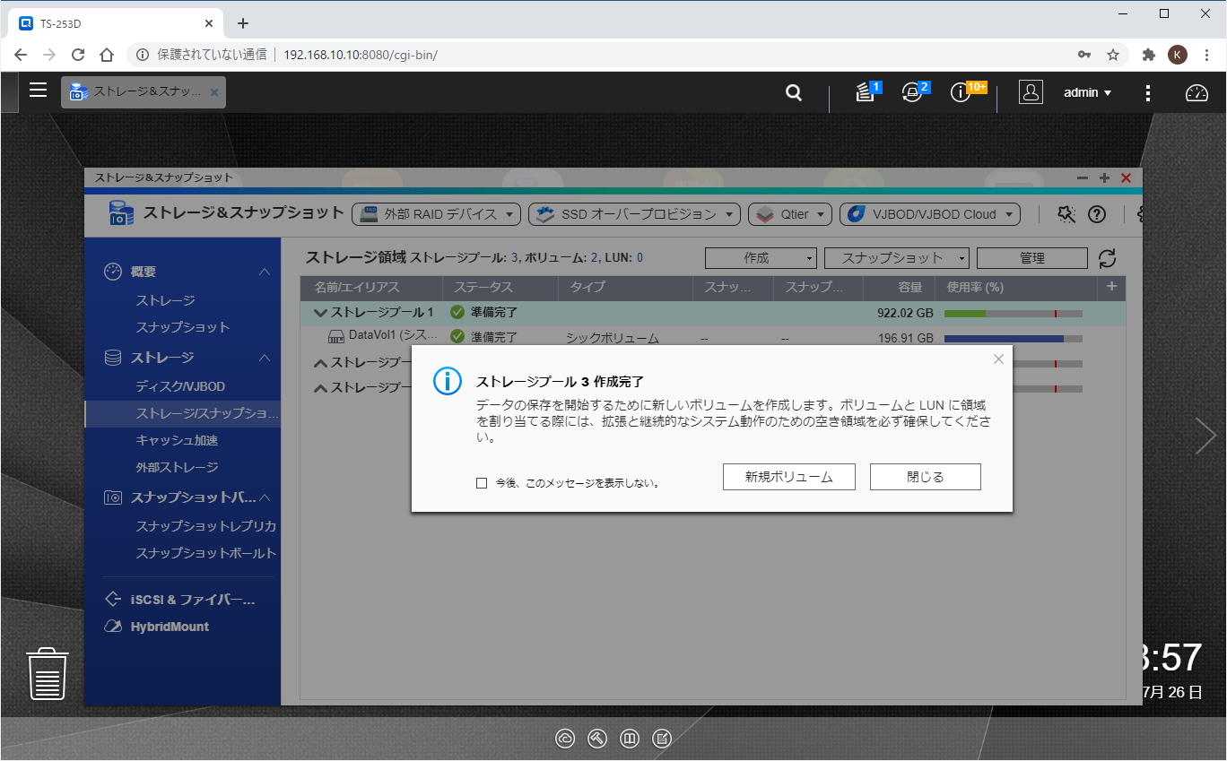Viewport: 1227px width, 761px height.
Task: Select ディスク/VJBOD in the sidebar
Action: pyautogui.click(x=180, y=386)
